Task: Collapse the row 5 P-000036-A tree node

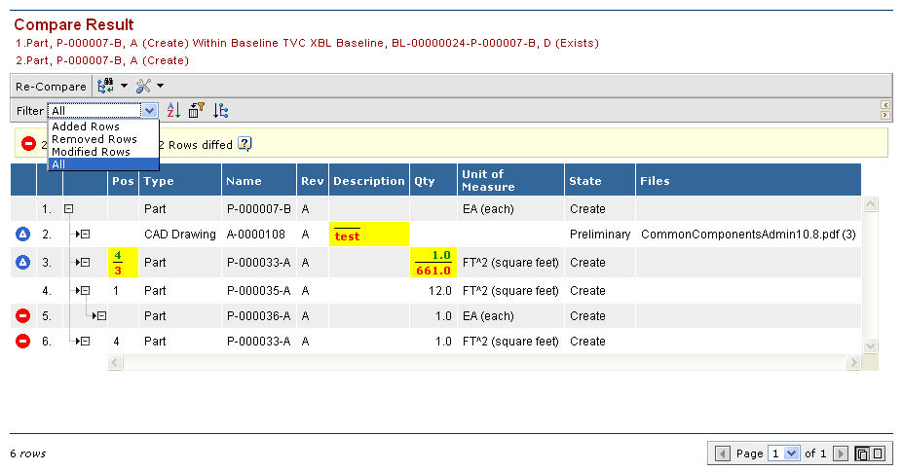Action: 101,316
